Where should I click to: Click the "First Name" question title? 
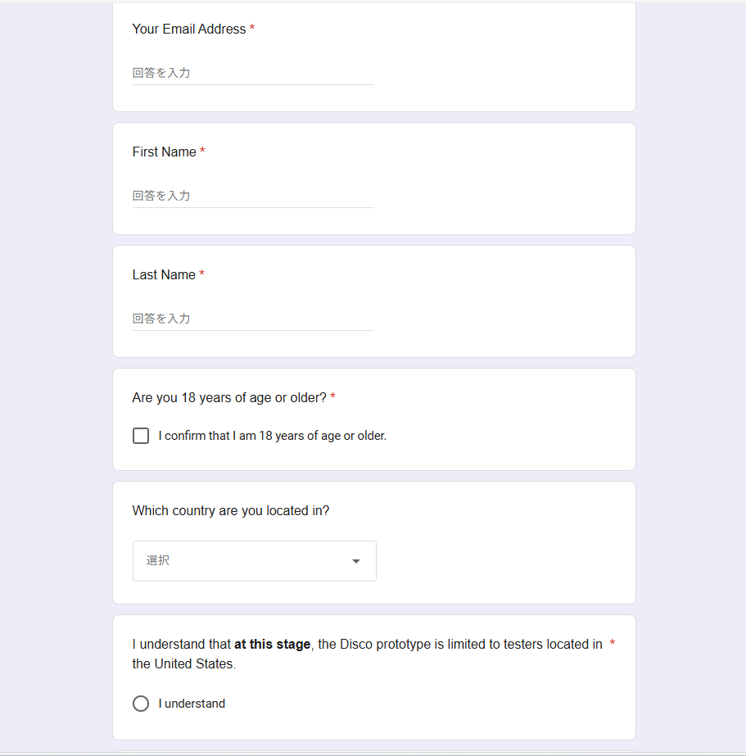[164, 152]
